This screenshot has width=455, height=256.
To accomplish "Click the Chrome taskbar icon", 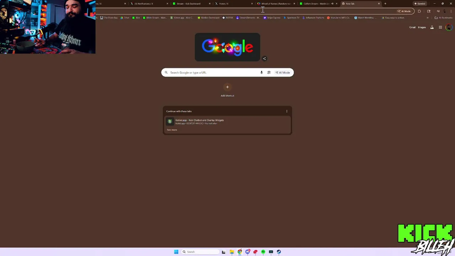I will click(x=240, y=252).
